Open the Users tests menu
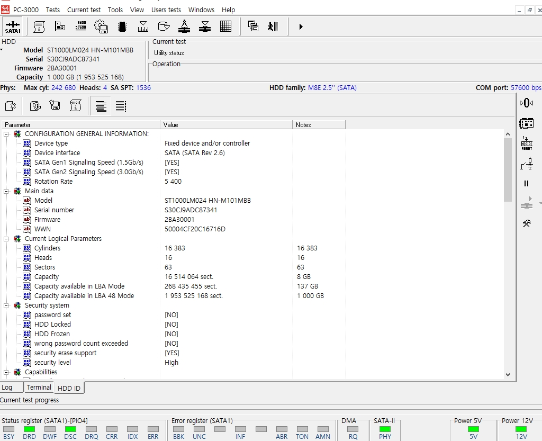This screenshot has height=441, width=542. coord(166,10)
